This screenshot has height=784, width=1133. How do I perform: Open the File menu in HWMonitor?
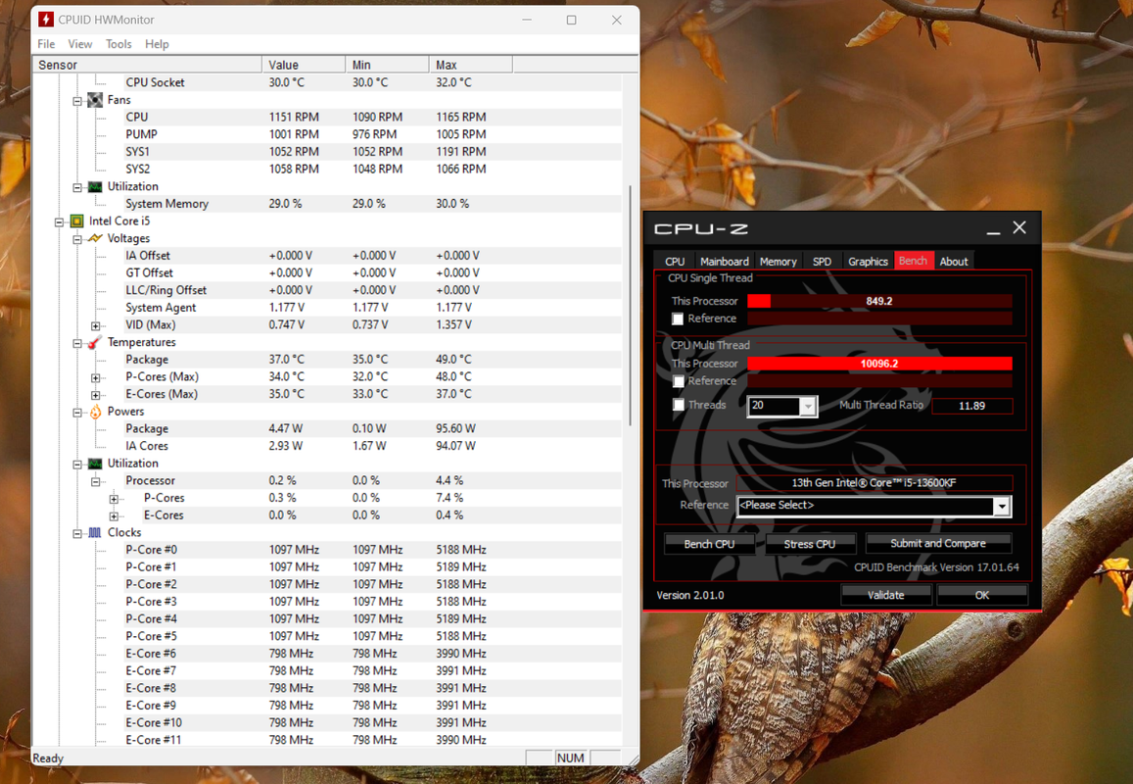pyautogui.click(x=46, y=44)
